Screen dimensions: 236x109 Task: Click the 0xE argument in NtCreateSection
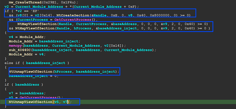click(114, 15)
